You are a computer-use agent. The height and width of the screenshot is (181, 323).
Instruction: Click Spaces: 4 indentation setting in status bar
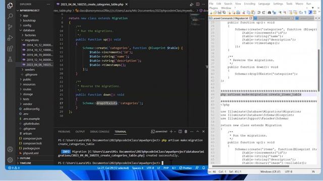click(138, 168)
